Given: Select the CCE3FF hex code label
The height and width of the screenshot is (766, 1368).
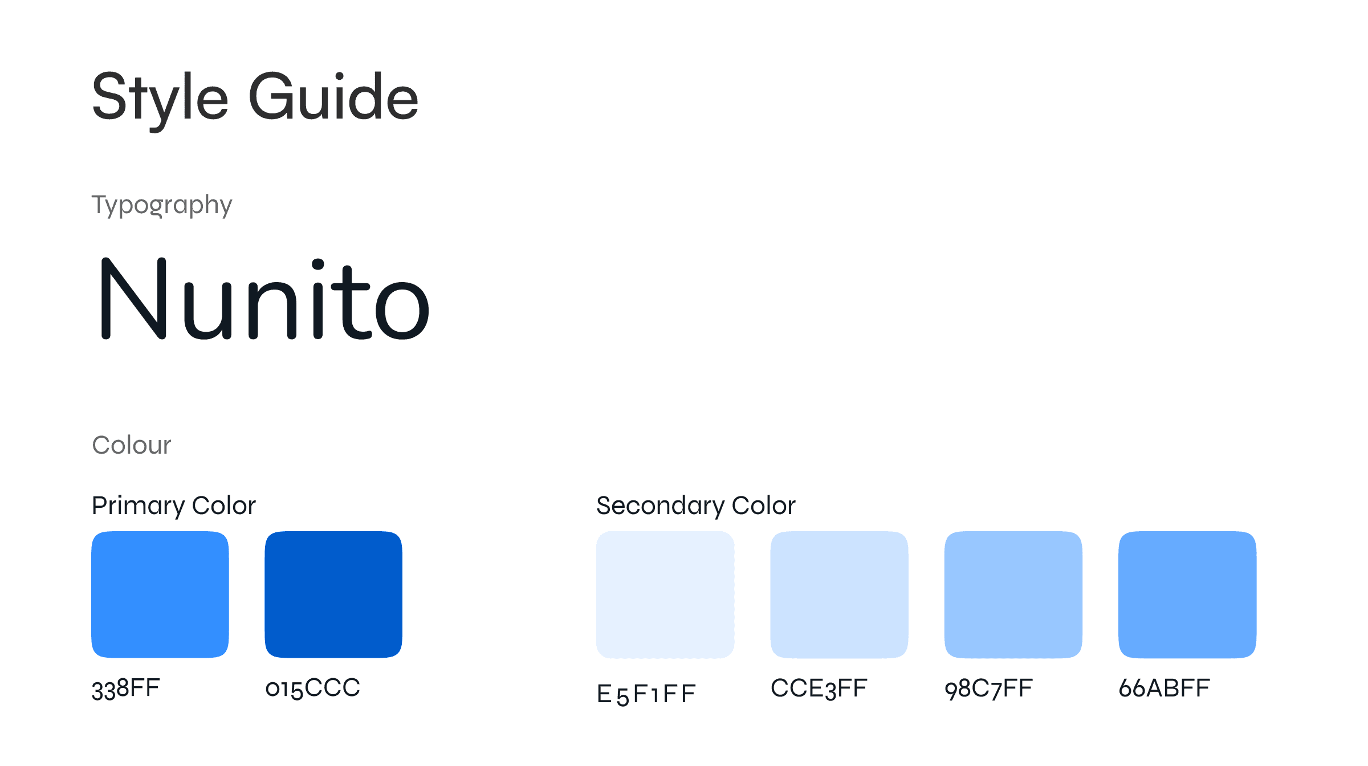Looking at the screenshot, I should (819, 689).
